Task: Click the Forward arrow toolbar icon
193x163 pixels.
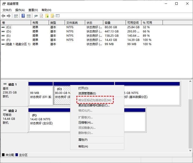Action: coord(9,16)
